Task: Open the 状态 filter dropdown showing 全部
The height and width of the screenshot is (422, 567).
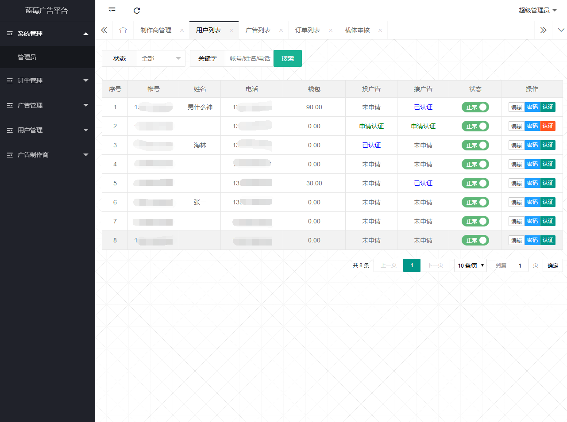Action: coord(161,58)
